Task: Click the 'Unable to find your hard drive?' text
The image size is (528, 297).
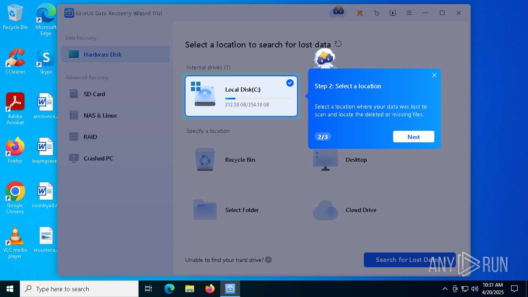Action: (224, 260)
